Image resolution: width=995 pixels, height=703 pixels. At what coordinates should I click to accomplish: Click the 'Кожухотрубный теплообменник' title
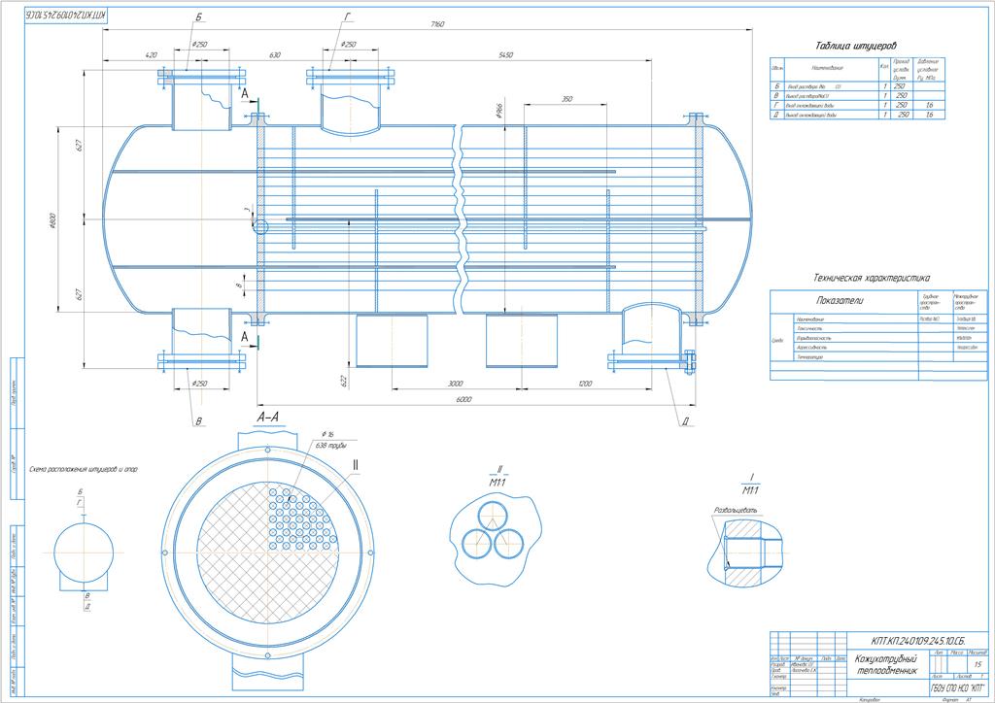click(x=888, y=664)
